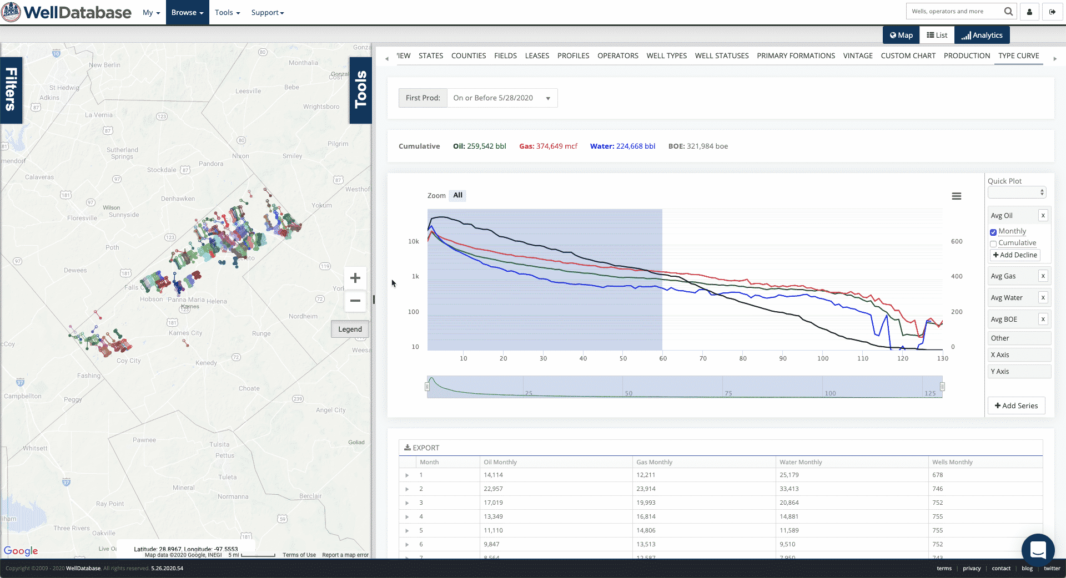
Task: Click the Export download icon
Action: (408, 448)
